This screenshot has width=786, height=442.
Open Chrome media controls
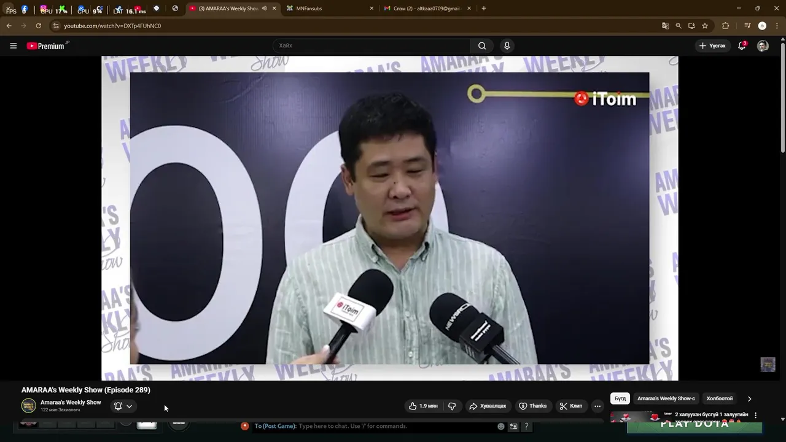[x=747, y=26]
